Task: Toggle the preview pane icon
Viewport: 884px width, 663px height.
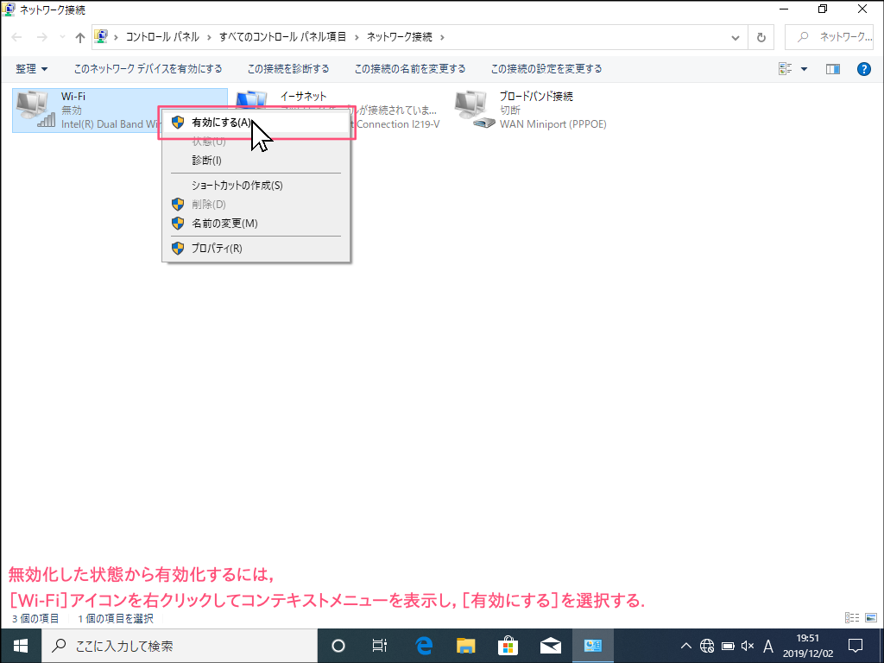Action: click(x=833, y=69)
